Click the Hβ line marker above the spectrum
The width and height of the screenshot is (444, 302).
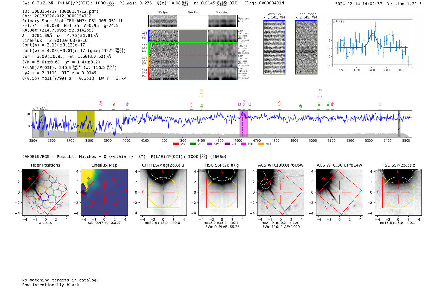click(x=300, y=106)
